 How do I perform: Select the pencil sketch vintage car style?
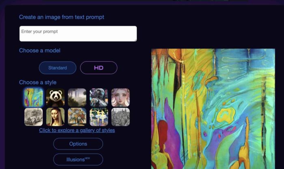pos(34,117)
